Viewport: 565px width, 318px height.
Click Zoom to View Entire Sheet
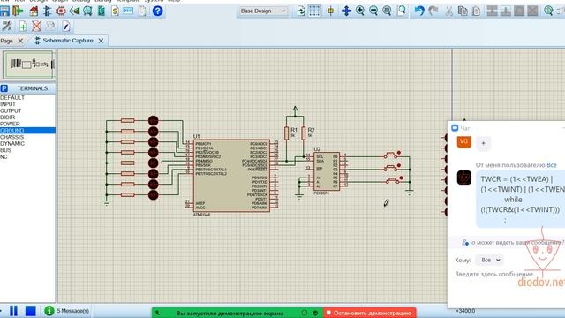tap(387, 11)
